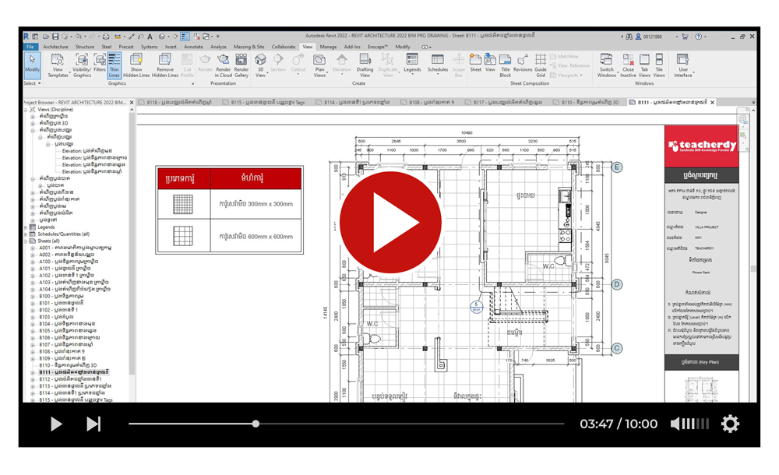Open the Schedules tool
779x475 pixels.
438,63
